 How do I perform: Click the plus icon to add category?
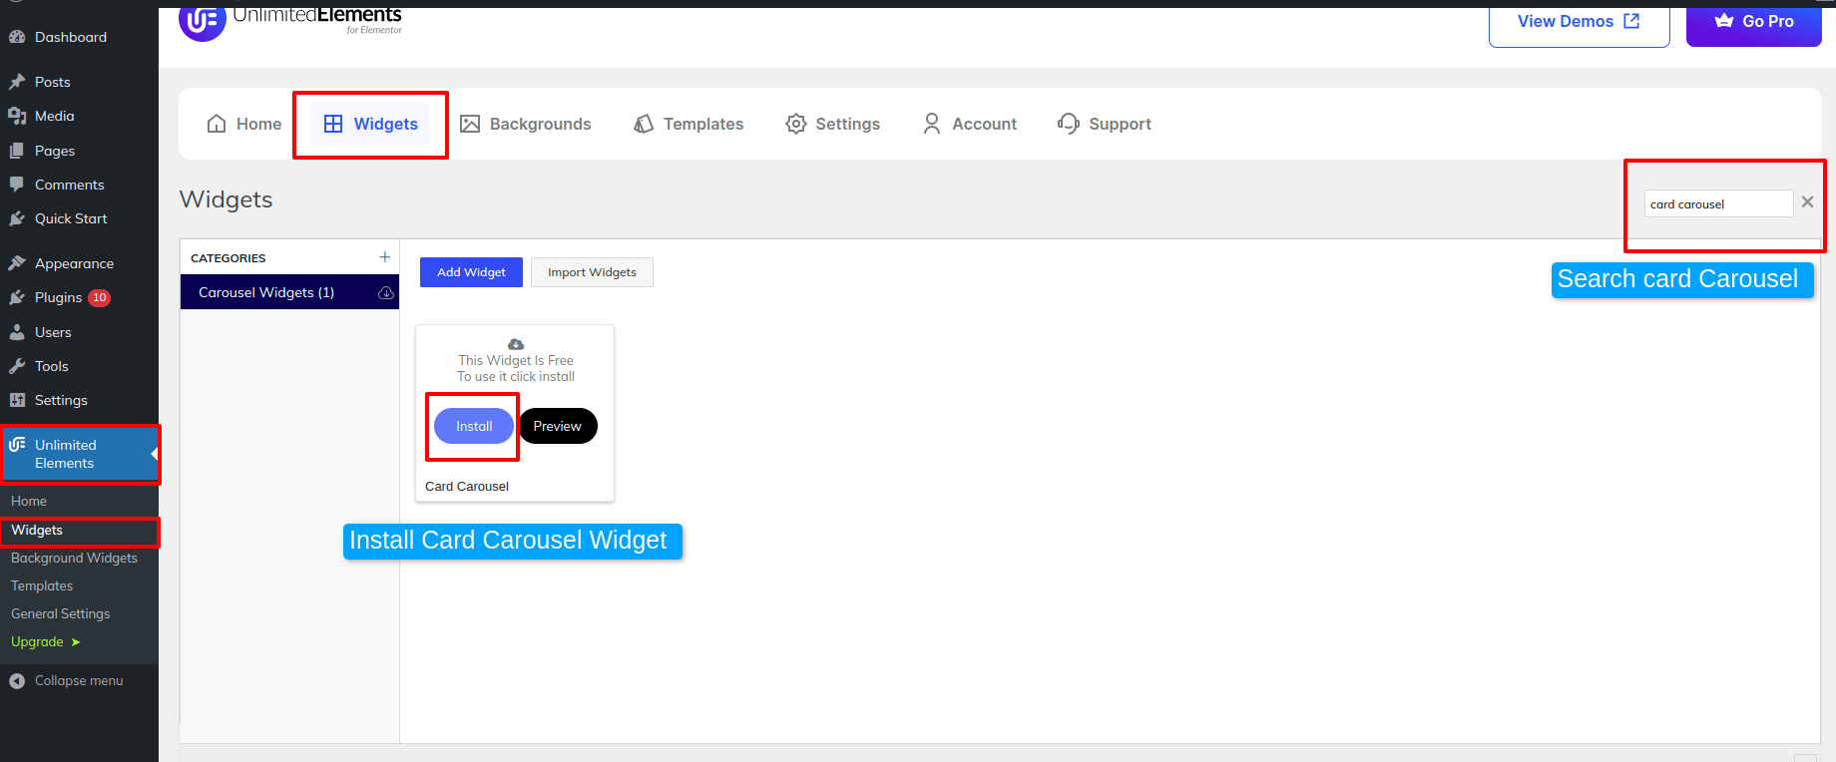click(385, 257)
